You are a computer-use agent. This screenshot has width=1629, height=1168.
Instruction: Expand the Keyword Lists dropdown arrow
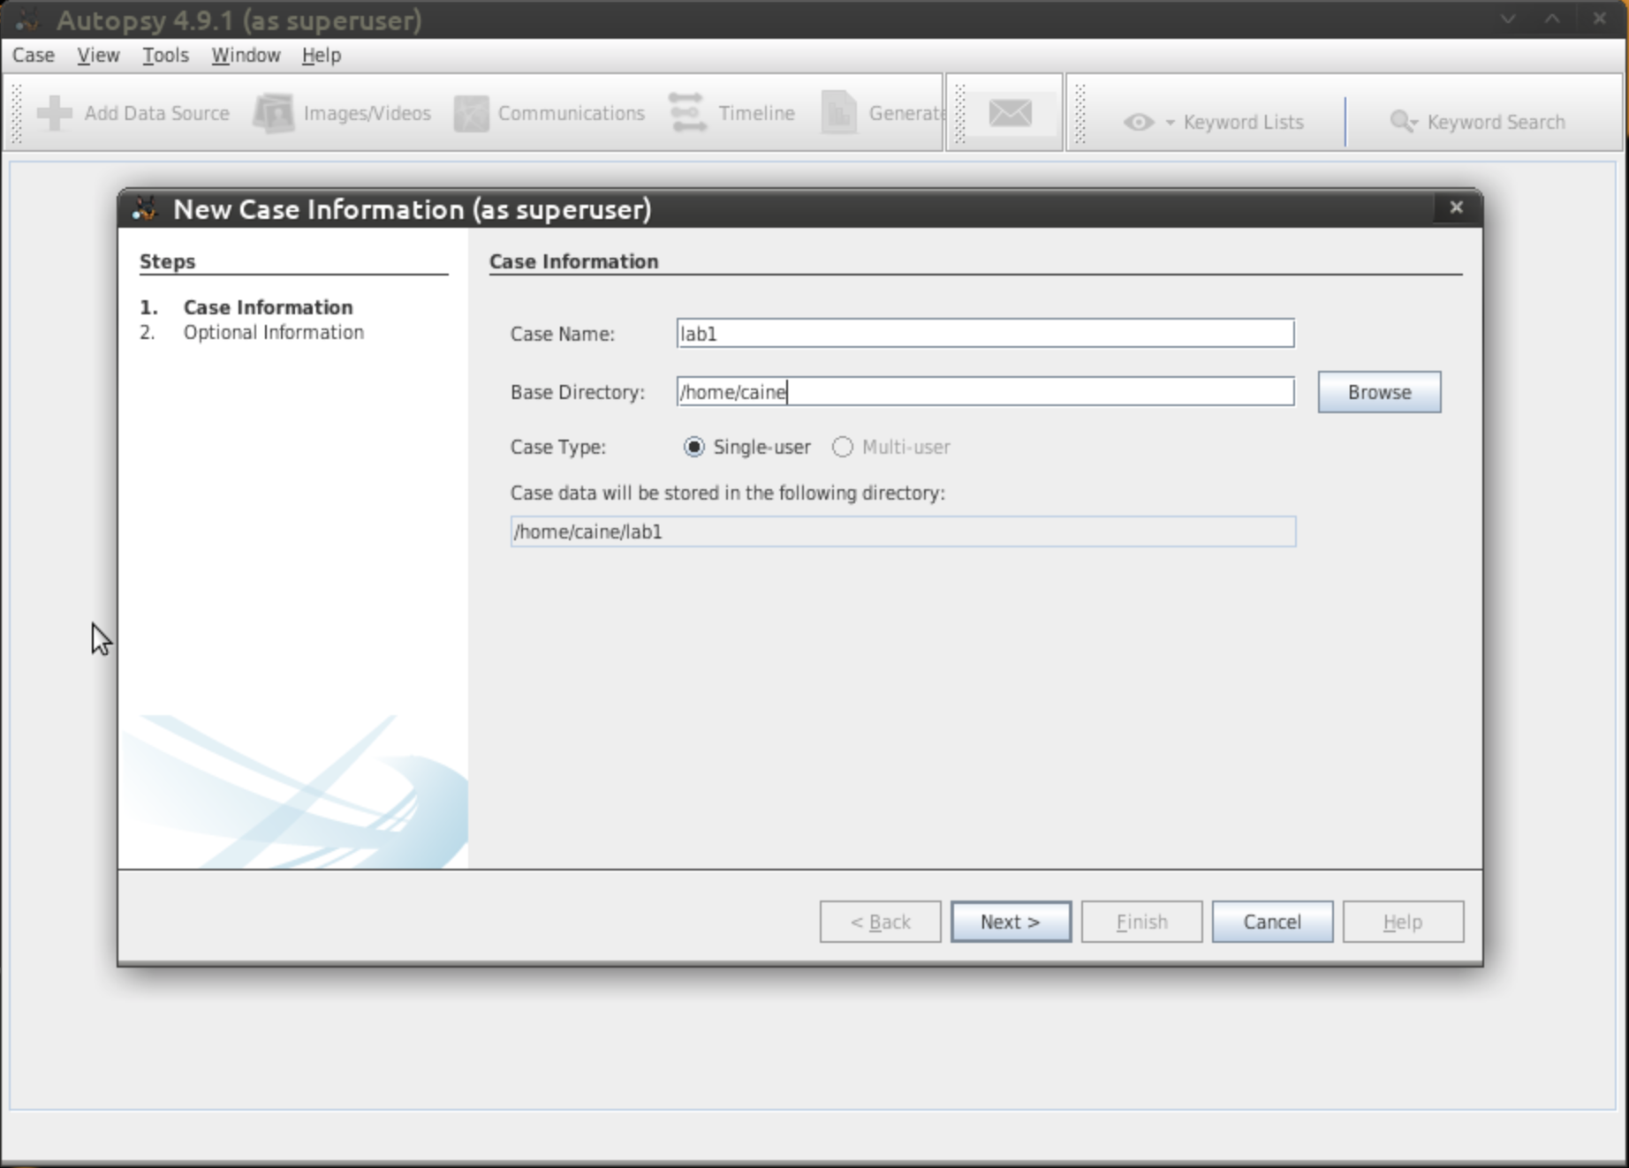click(1170, 122)
